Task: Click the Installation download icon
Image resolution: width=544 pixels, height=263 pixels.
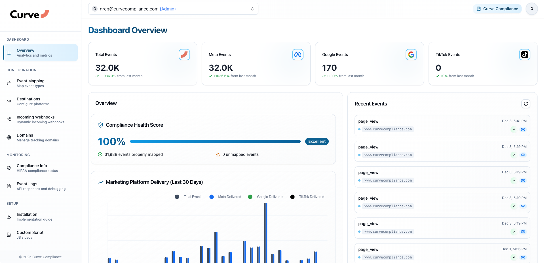Action: (9, 217)
